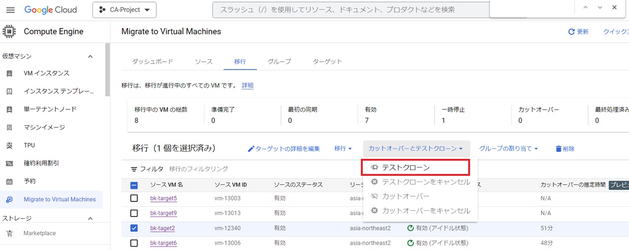Screen dimensions: 629x250
Task: Choose カットオーバーをキャンセル menu entry
Action: click(421, 211)
